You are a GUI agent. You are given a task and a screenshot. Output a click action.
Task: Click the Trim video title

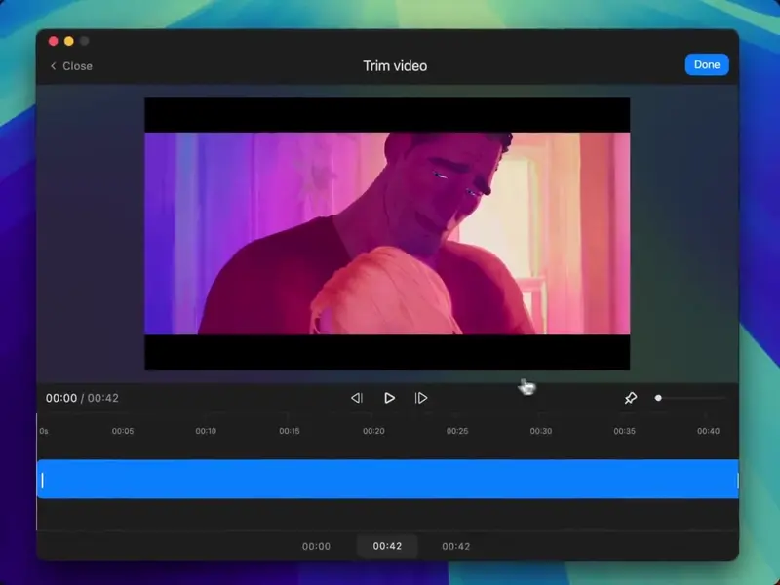point(395,66)
